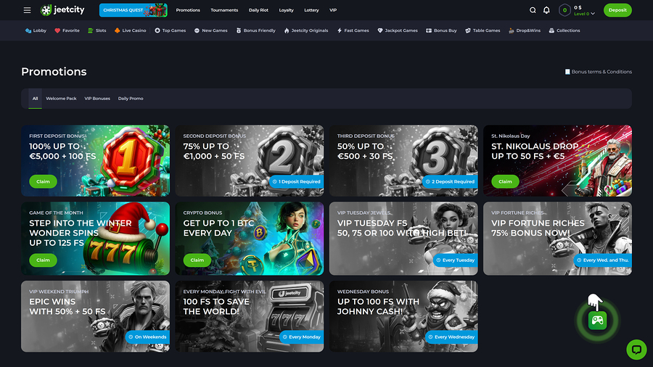Open notifications bell icon
The image size is (653, 367).
(546, 10)
